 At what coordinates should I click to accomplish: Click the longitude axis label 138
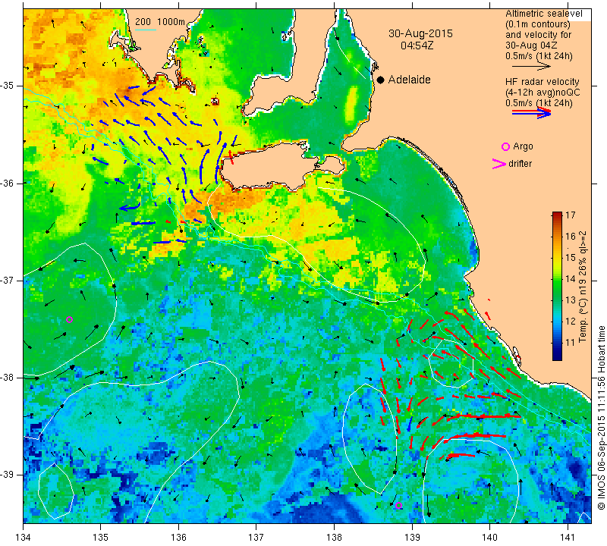pos(334,538)
